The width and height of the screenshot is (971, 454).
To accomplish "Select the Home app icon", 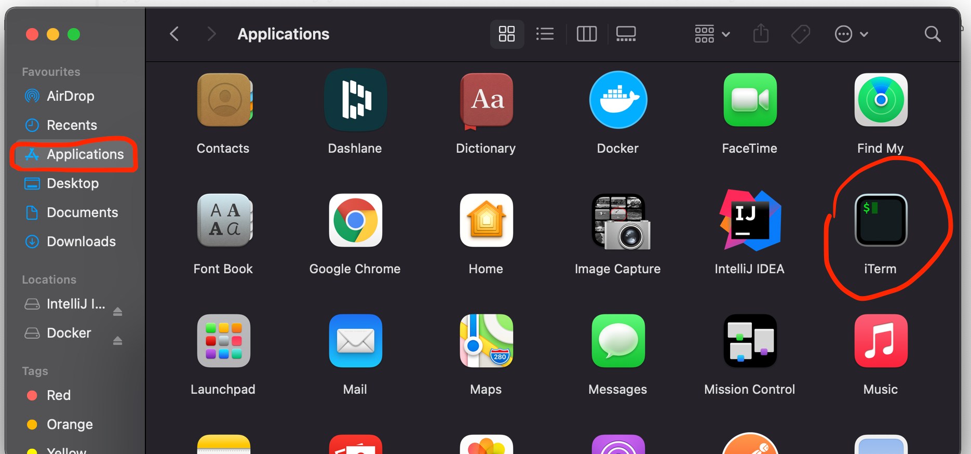I will pyautogui.click(x=487, y=220).
